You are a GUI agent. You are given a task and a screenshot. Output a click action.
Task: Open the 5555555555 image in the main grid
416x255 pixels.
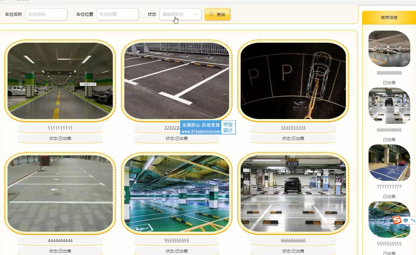[177, 194]
